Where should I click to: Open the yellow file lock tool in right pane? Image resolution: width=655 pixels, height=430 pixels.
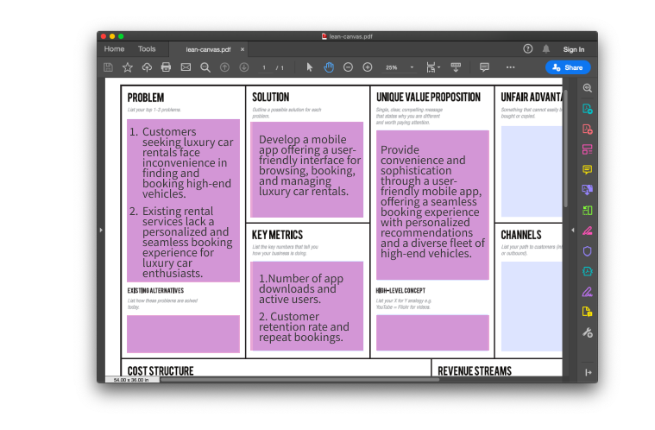coord(588,312)
